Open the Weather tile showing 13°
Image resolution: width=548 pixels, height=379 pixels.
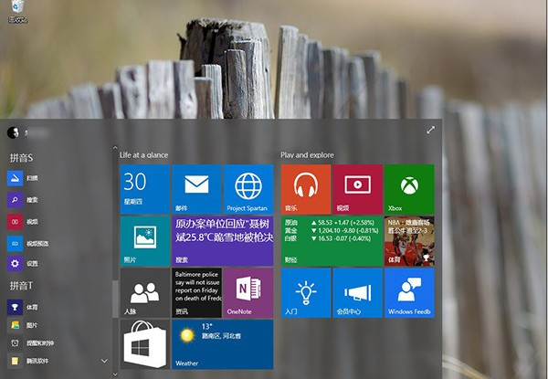tap(223, 344)
